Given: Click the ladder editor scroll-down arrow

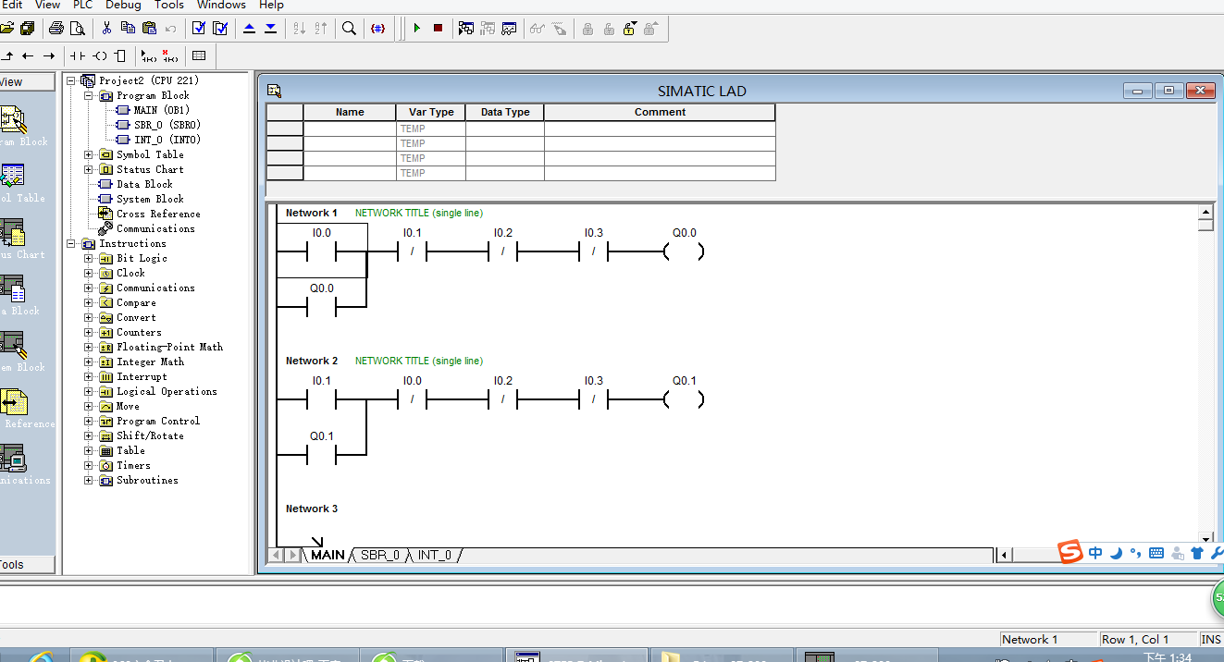Looking at the screenshot, I should coord(1205,538).
